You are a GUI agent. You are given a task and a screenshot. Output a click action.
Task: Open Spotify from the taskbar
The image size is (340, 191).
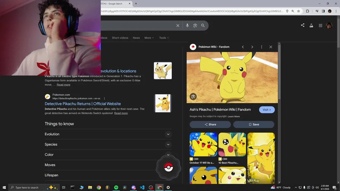point(116,188)
